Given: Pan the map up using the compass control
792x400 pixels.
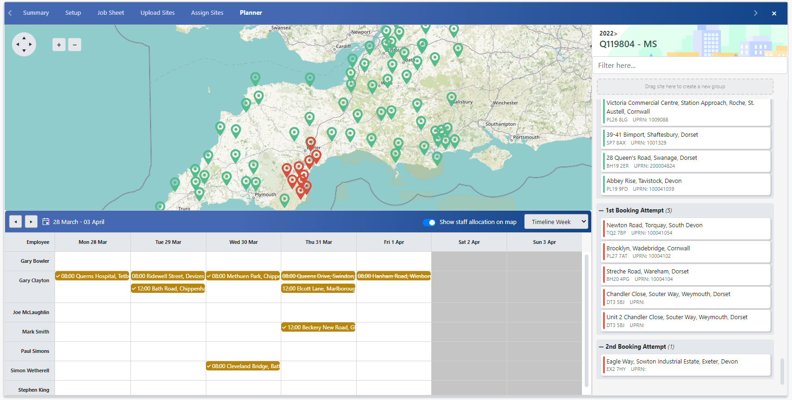Looking at the screenshot, I should click(x=24, y=38).
